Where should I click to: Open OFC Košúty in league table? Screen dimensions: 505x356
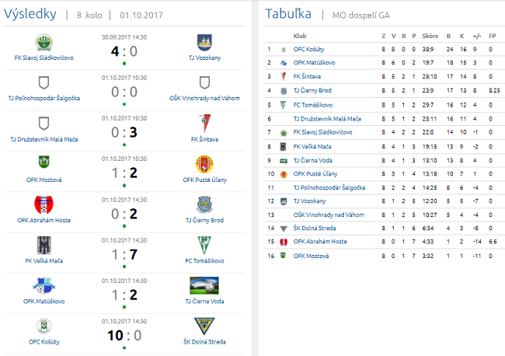[308, 49]
